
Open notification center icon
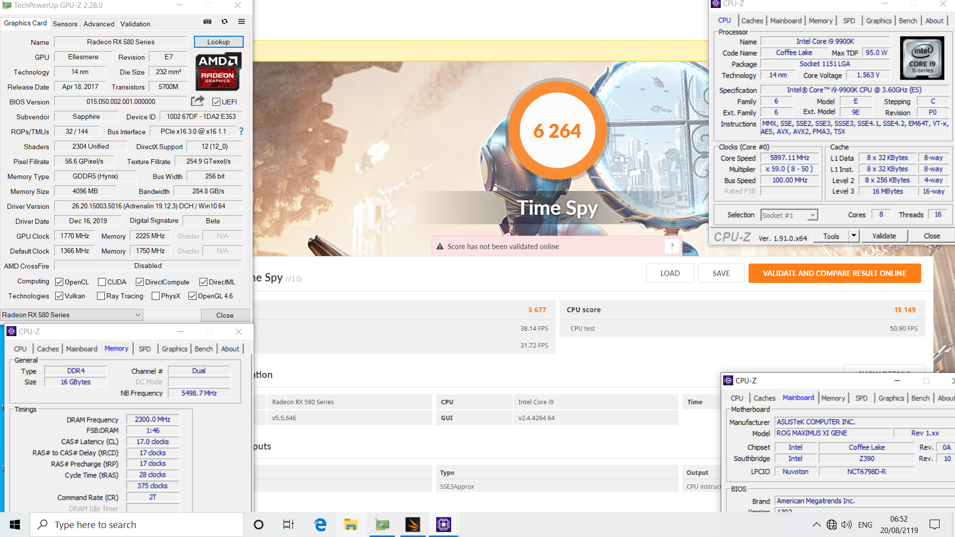coord(935,525)
